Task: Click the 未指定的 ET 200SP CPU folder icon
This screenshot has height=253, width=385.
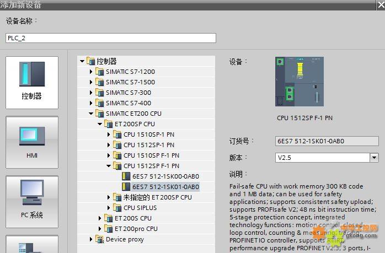Action: [x=117, y=197]
